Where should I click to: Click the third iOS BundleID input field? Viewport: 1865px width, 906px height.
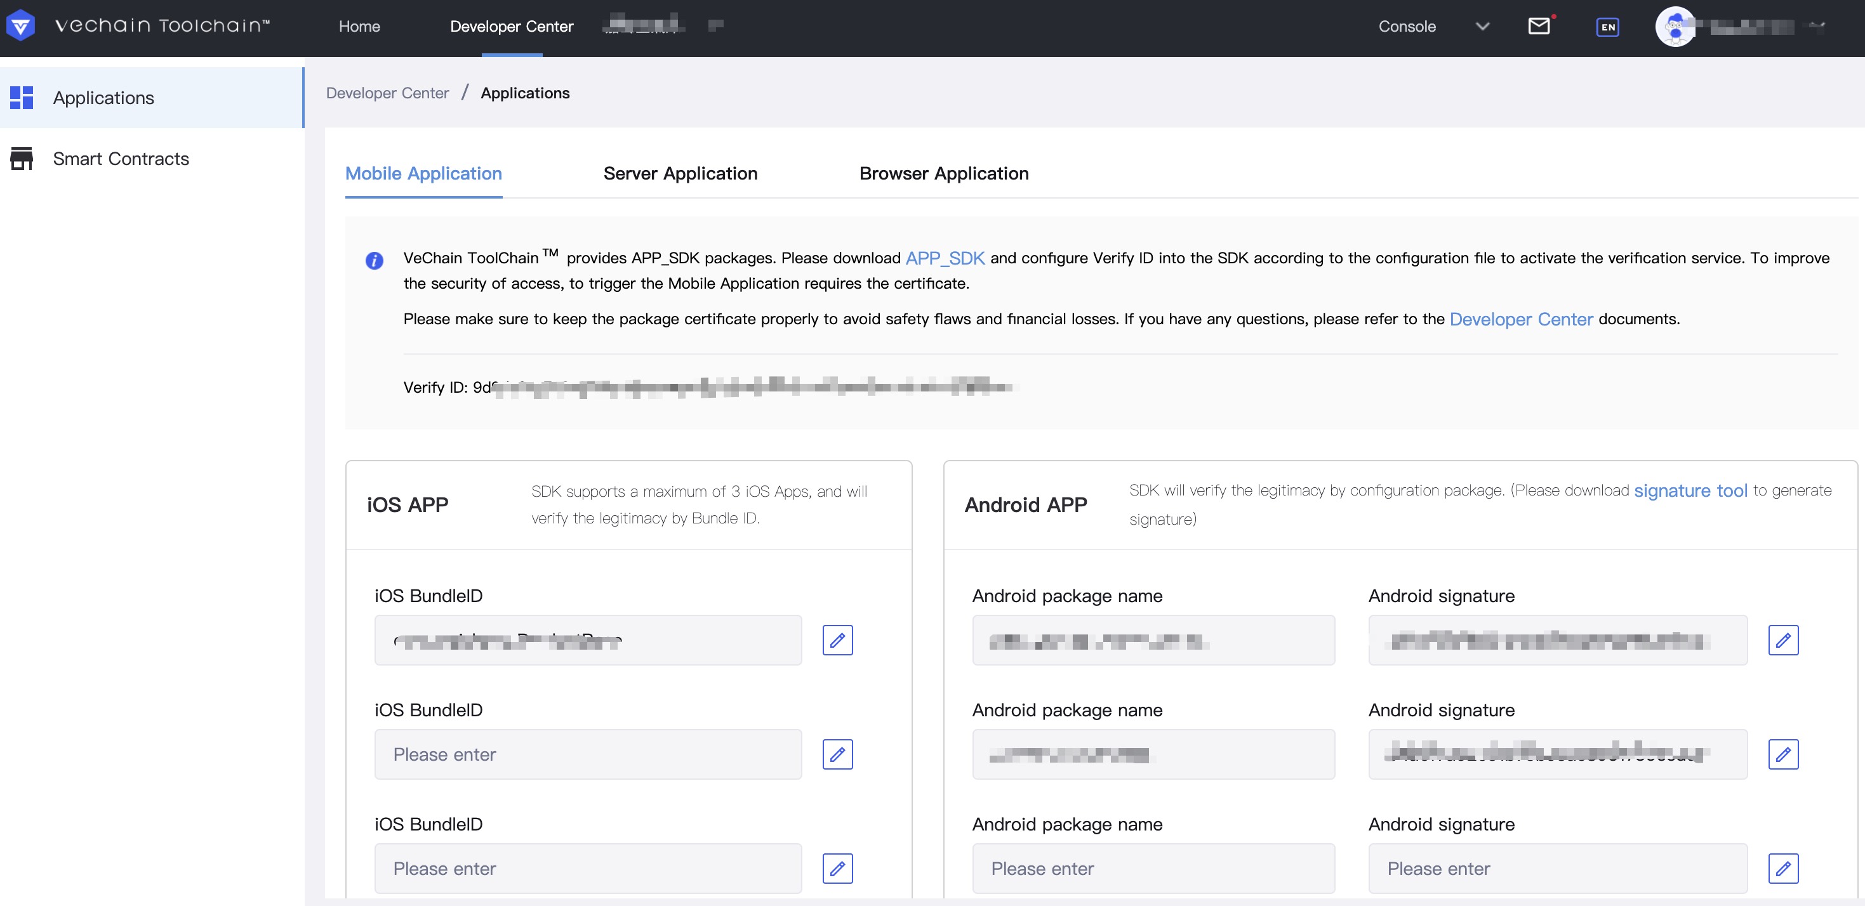588,869
